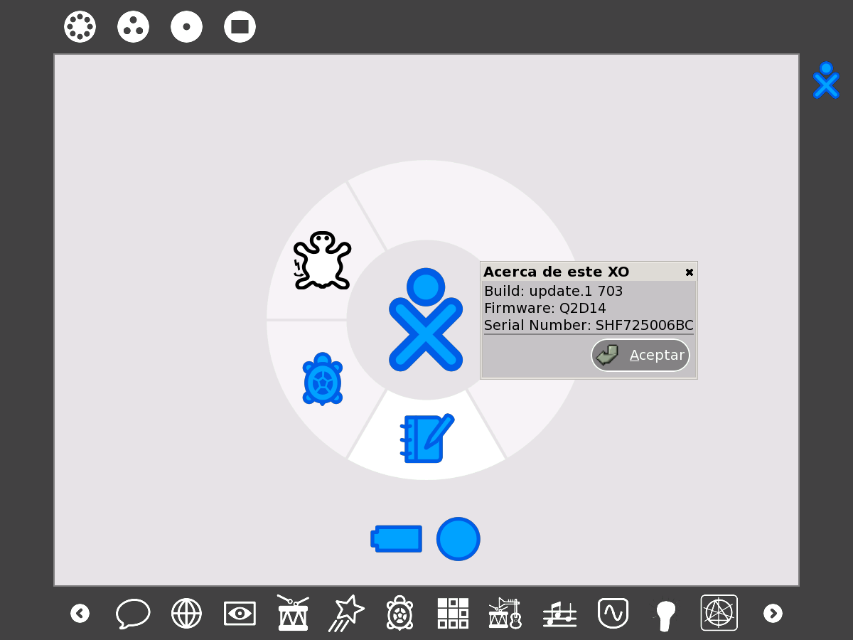Image resolution: width=853 pixels, height=640 pixels.
Task: Launch the shooting star activity
Action: coord(346,613)
